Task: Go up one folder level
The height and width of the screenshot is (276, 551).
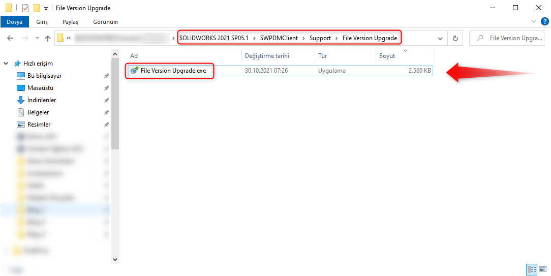Action: pyautogui.click(x=48, y=38)
